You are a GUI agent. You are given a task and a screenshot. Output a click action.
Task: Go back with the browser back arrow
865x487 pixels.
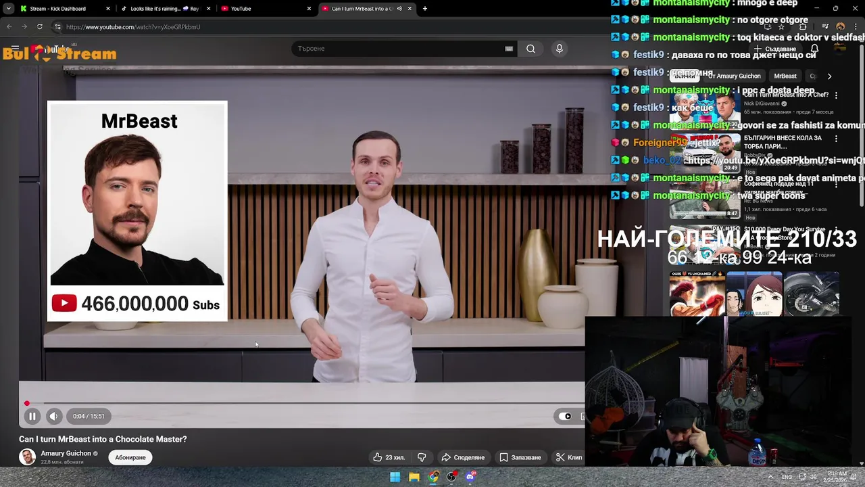pos(9,27)
